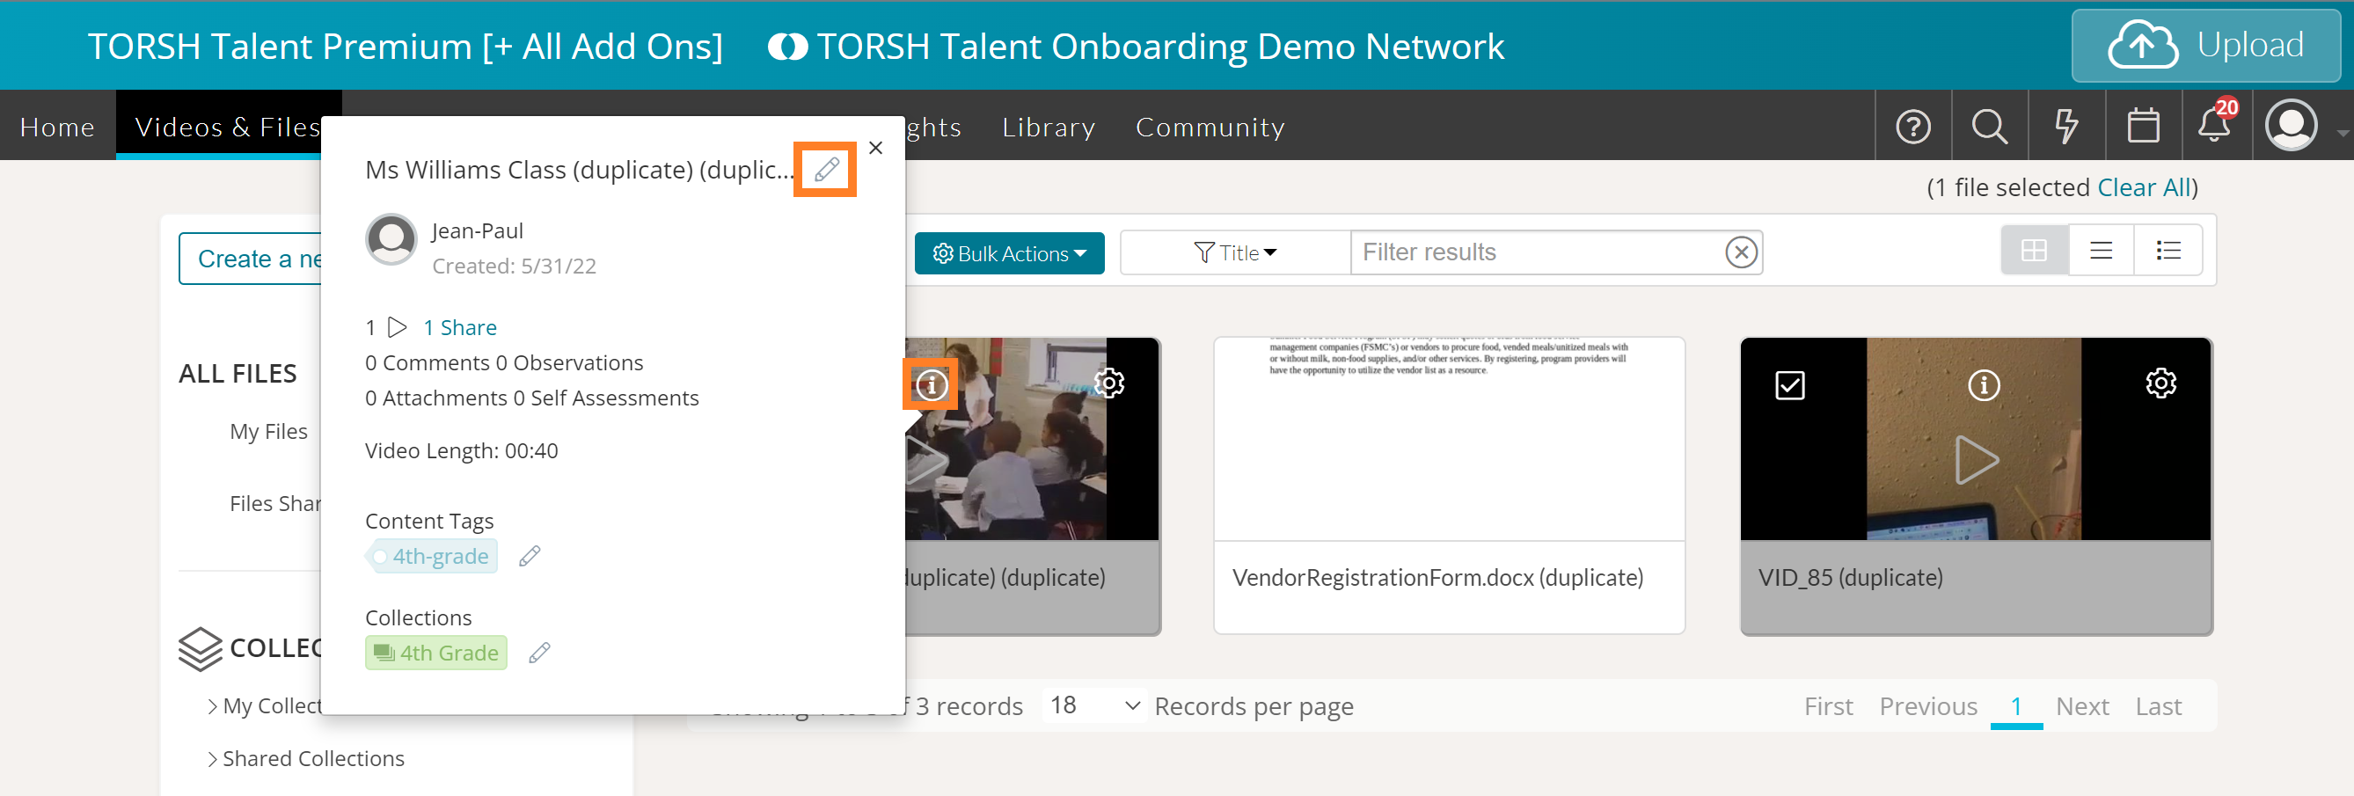This screenshot has height=796, width=2354.
Task: Open the Library menu tab
Action: pyautogui.click(x=1049, y=127)
